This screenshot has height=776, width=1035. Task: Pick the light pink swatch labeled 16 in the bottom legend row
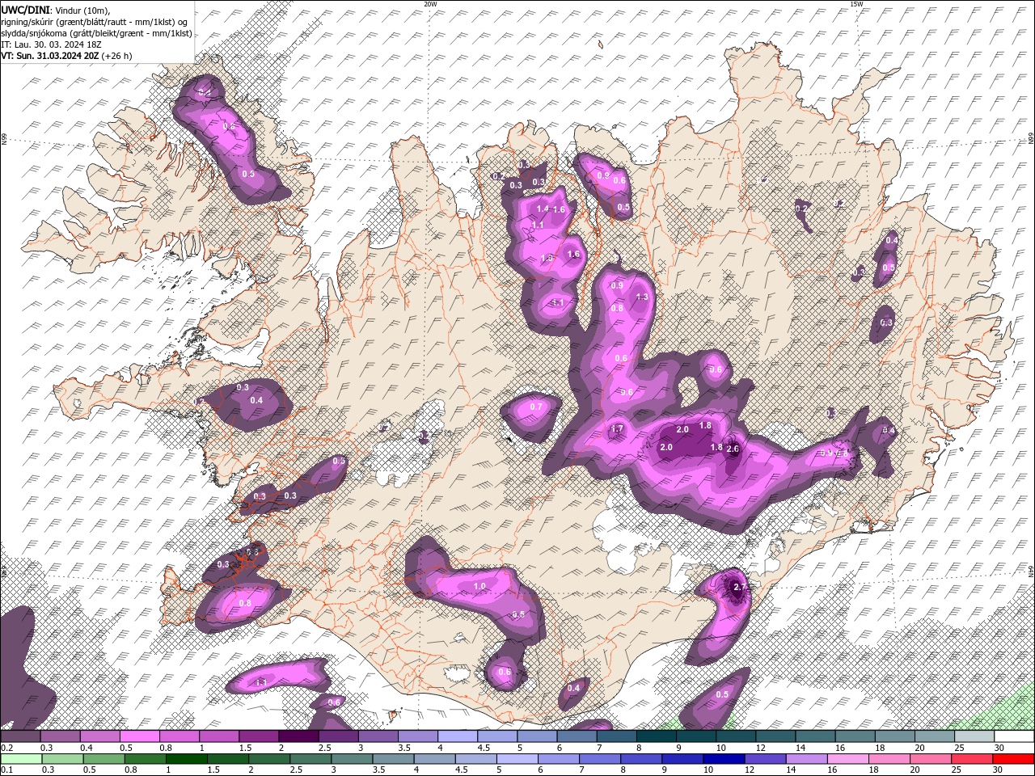point(847,759)
